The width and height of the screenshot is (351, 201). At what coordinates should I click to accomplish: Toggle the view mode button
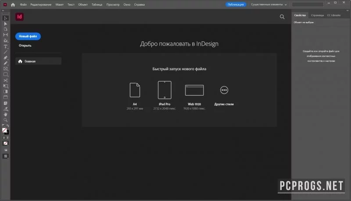click(5, 150)
